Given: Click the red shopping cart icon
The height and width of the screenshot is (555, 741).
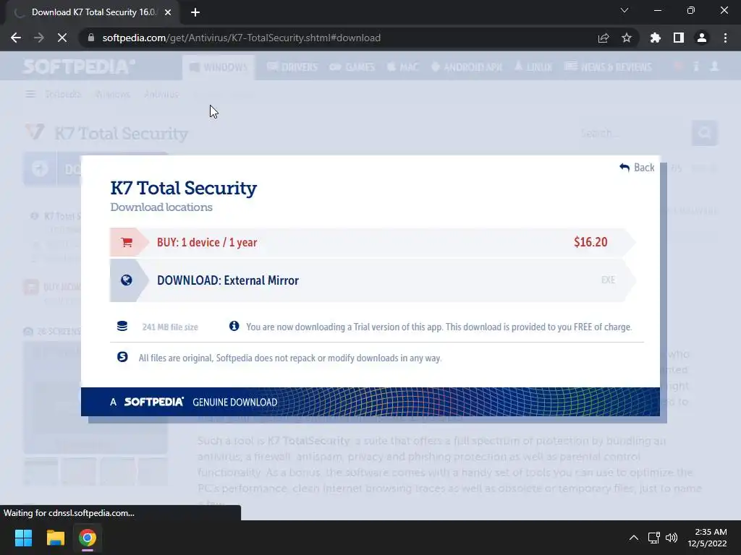Looking at the screenshot, I should coord(127,242).
